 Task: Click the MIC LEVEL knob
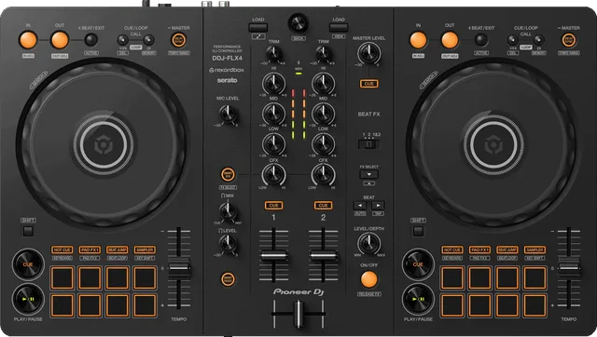pos(228,114)
